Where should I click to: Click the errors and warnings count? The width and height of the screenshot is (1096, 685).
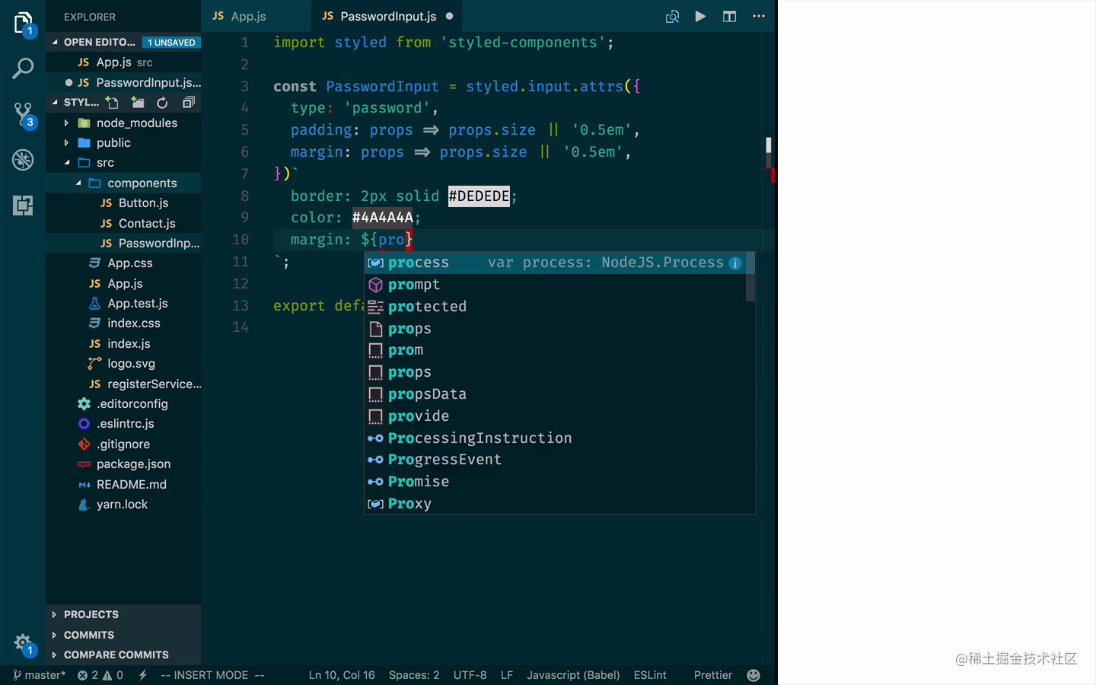click(x=100, y=675)
